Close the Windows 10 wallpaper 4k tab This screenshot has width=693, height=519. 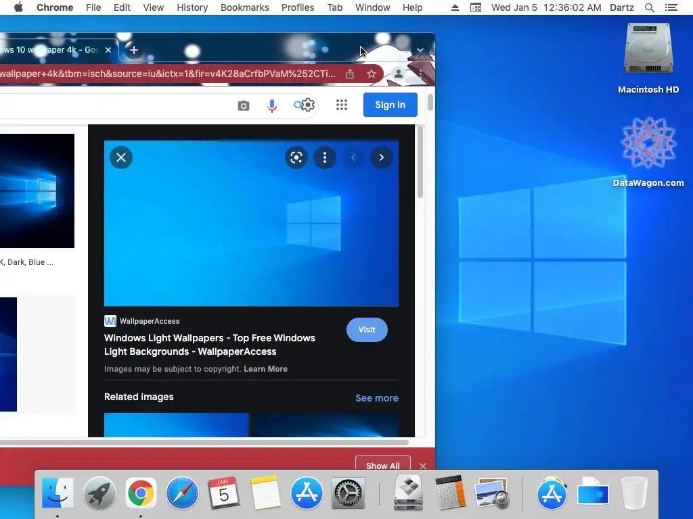(x=108, y=50)
